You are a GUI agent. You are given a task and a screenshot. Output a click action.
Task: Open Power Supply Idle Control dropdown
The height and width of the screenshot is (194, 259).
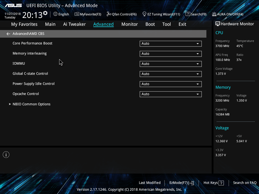tap(171, 84)
